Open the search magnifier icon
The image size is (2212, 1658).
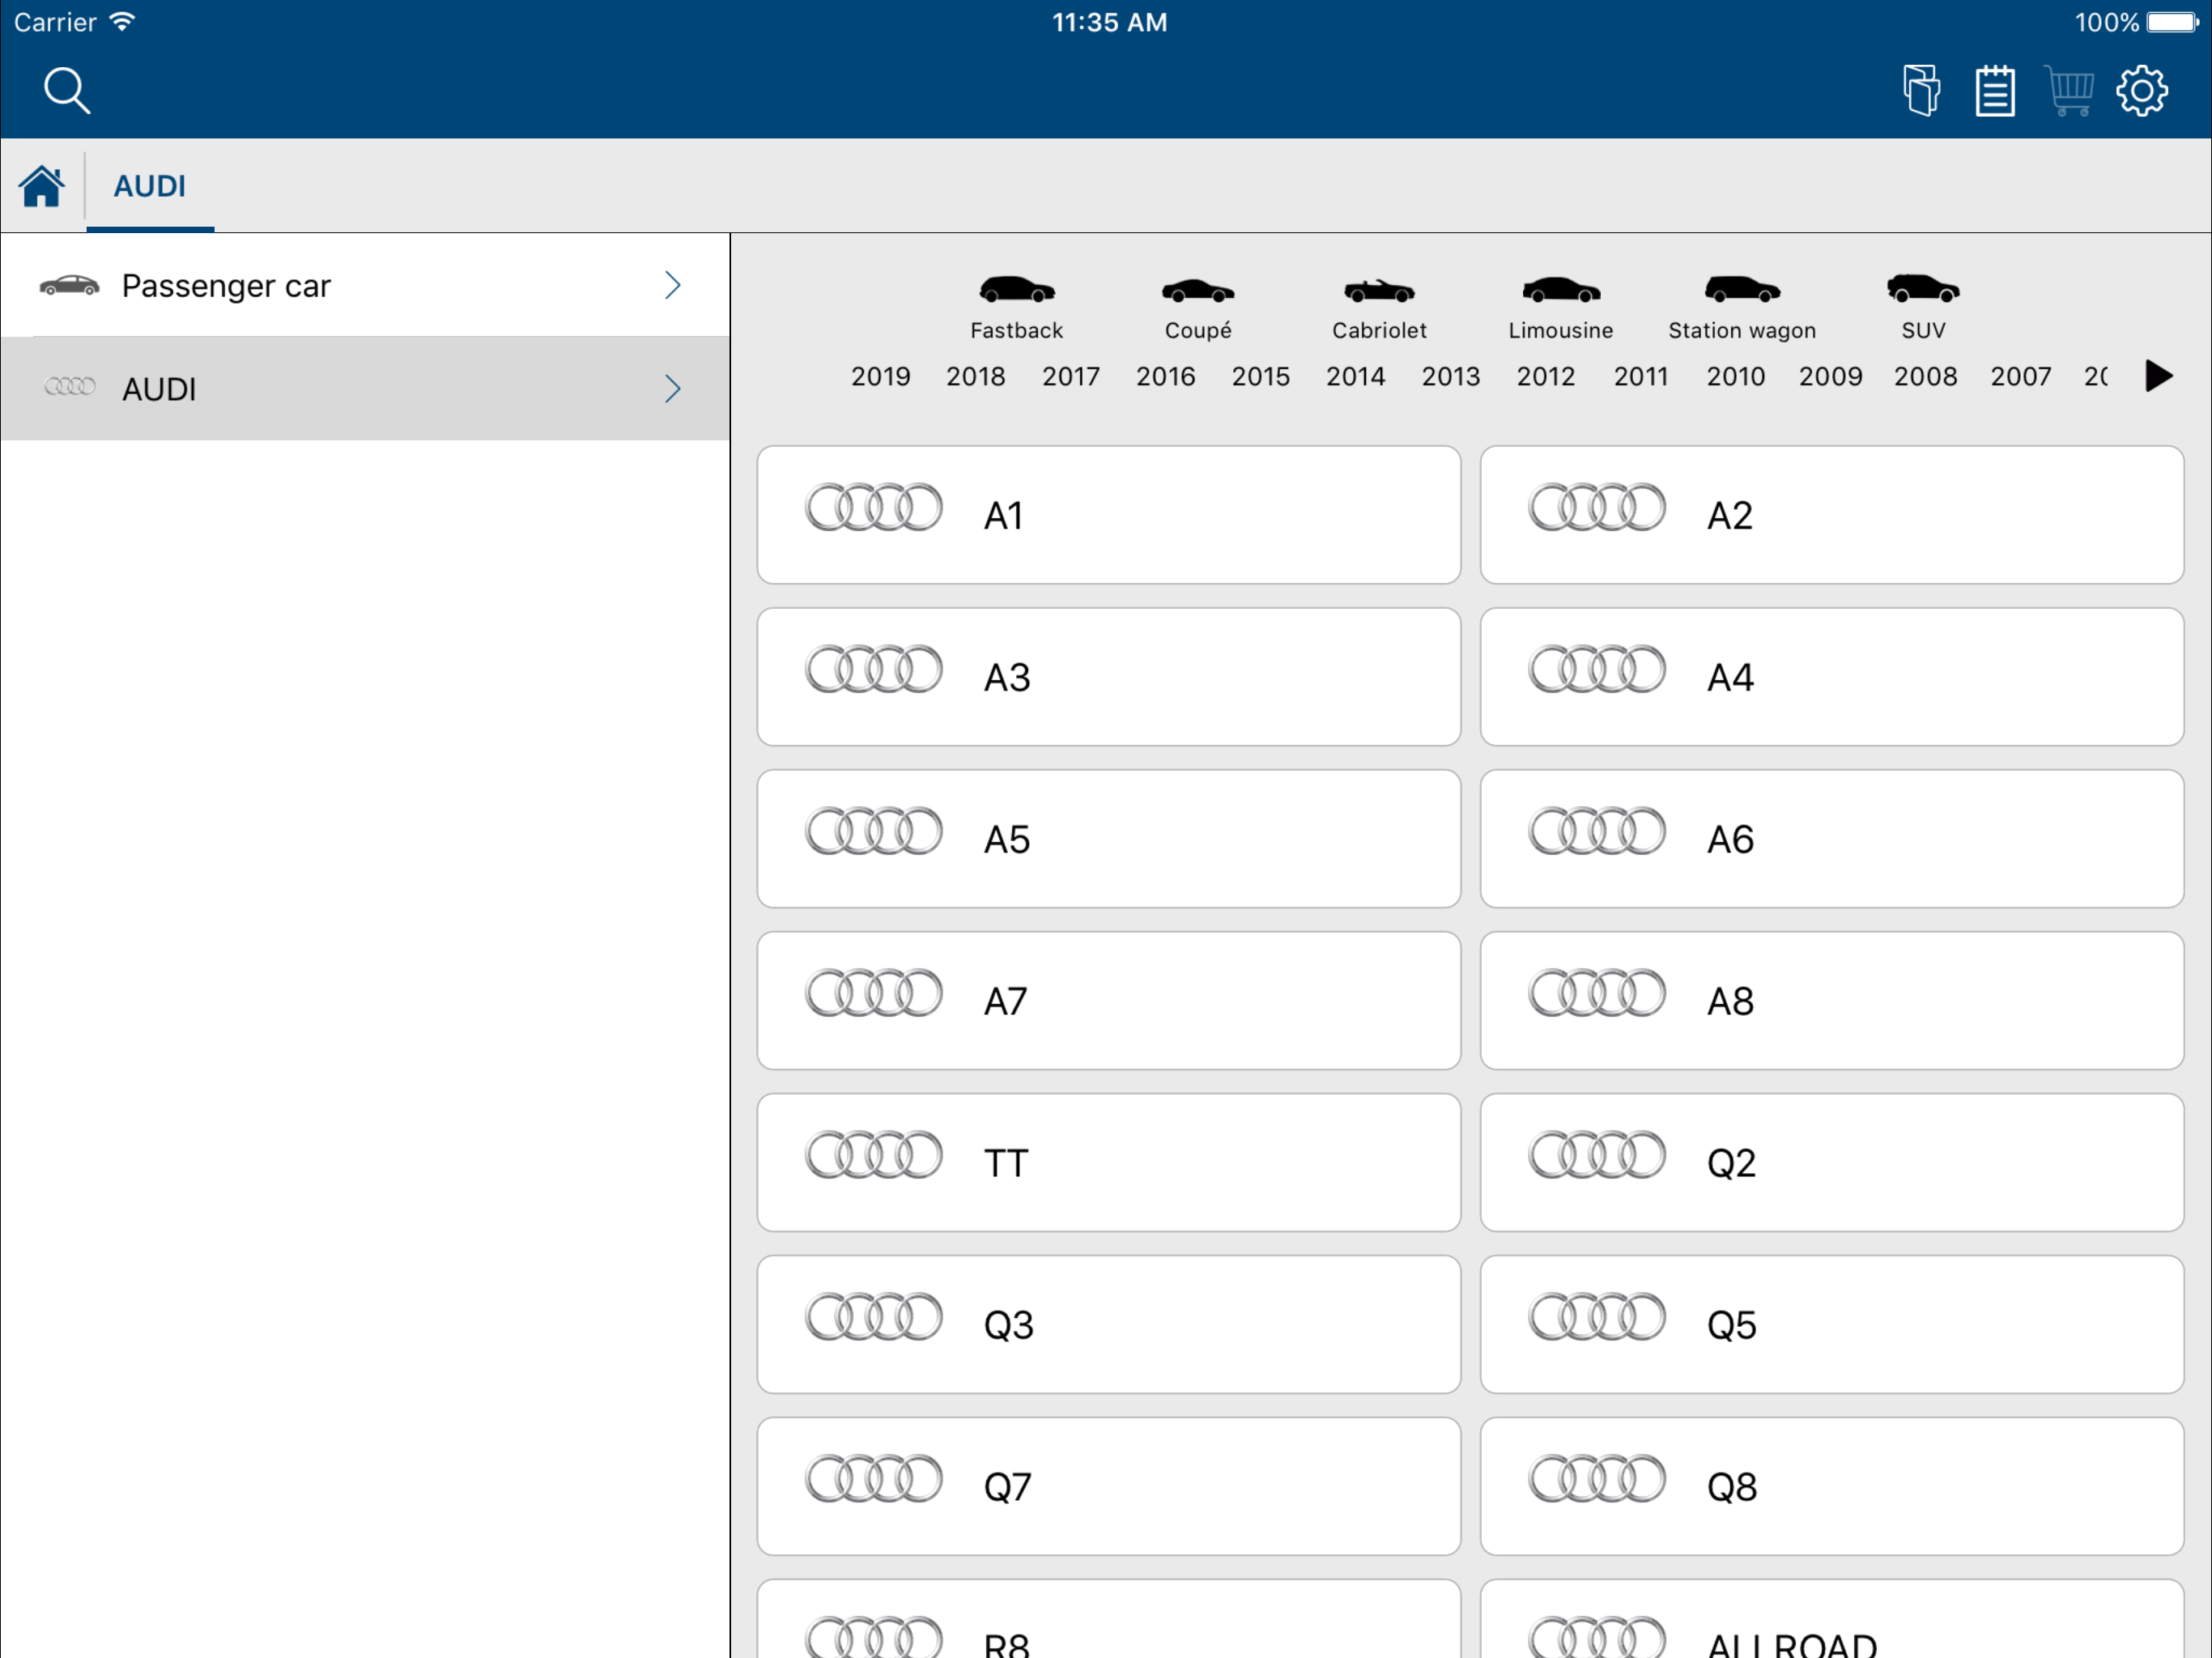click(x=67, y=91)
